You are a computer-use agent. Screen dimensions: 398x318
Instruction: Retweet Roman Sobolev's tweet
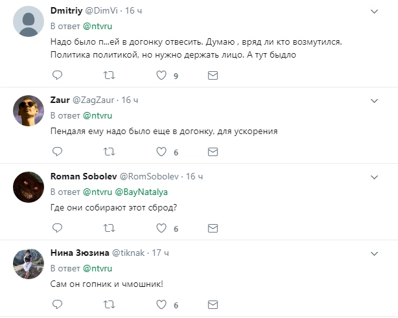(110, 228)
